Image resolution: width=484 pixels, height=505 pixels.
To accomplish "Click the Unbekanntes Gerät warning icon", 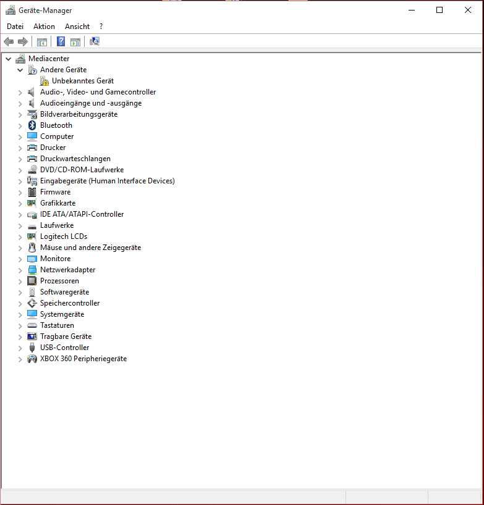I will (x=44, y=81).
